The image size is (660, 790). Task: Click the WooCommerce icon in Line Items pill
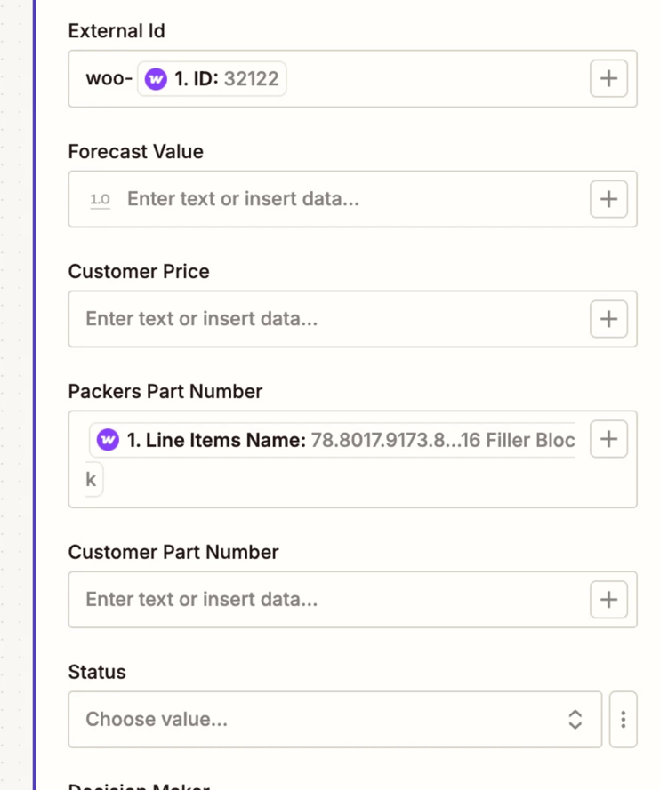pyautogui.click(x=108, y=440)
